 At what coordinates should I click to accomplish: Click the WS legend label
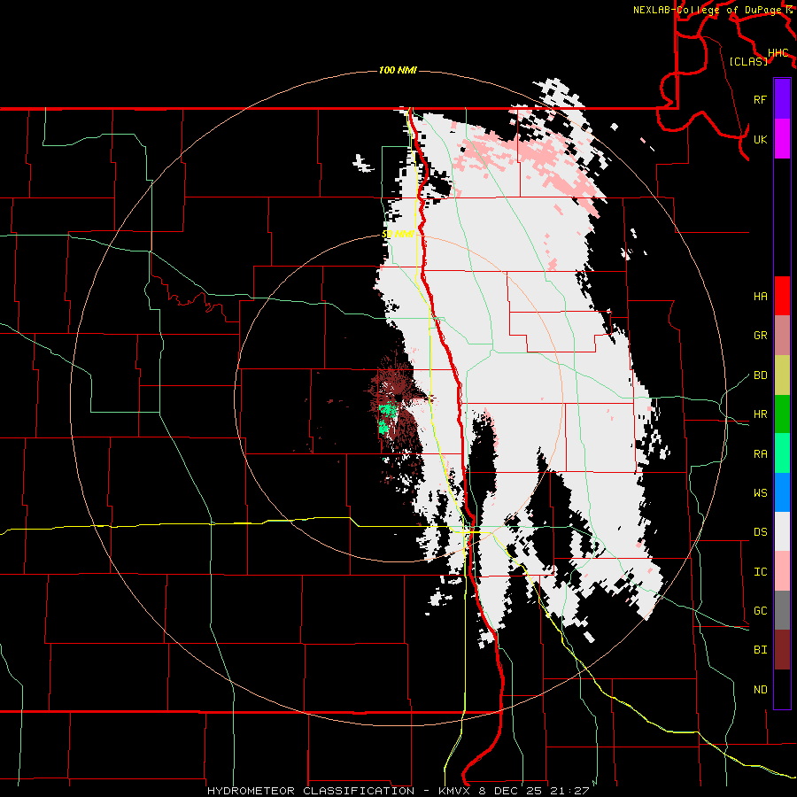pyautogui.click(x=760, y=493)
